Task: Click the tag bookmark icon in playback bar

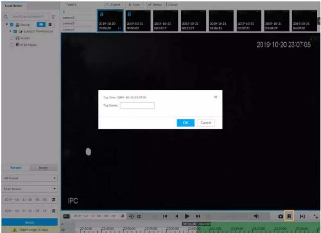Action: coord(289,216)
